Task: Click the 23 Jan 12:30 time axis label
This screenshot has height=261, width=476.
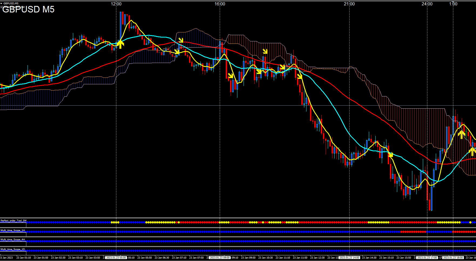Action: coord(318,258)
